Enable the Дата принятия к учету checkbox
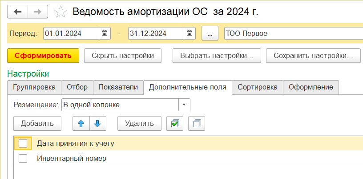 coord(23,143)
